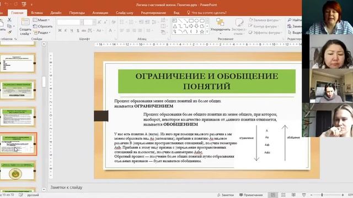
Task: Open Эффекты фигуры shape effects dropdown
Action: [x=265, y=32]
